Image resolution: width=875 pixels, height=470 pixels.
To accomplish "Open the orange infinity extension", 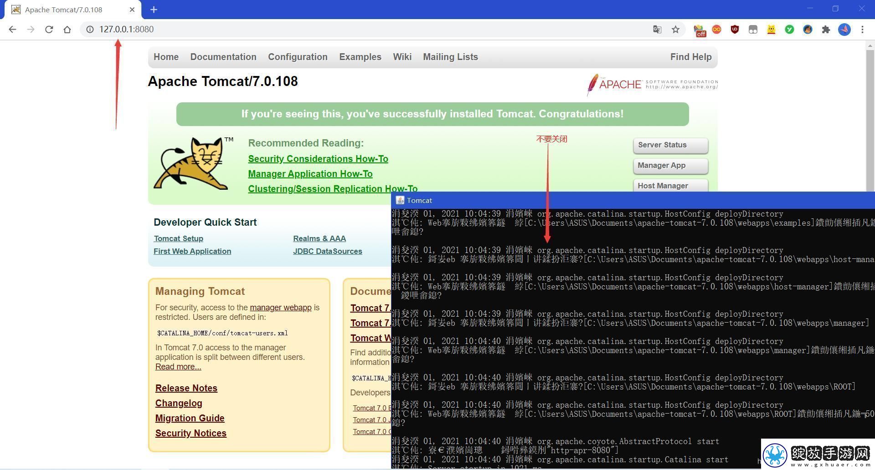I will point(717,30).
